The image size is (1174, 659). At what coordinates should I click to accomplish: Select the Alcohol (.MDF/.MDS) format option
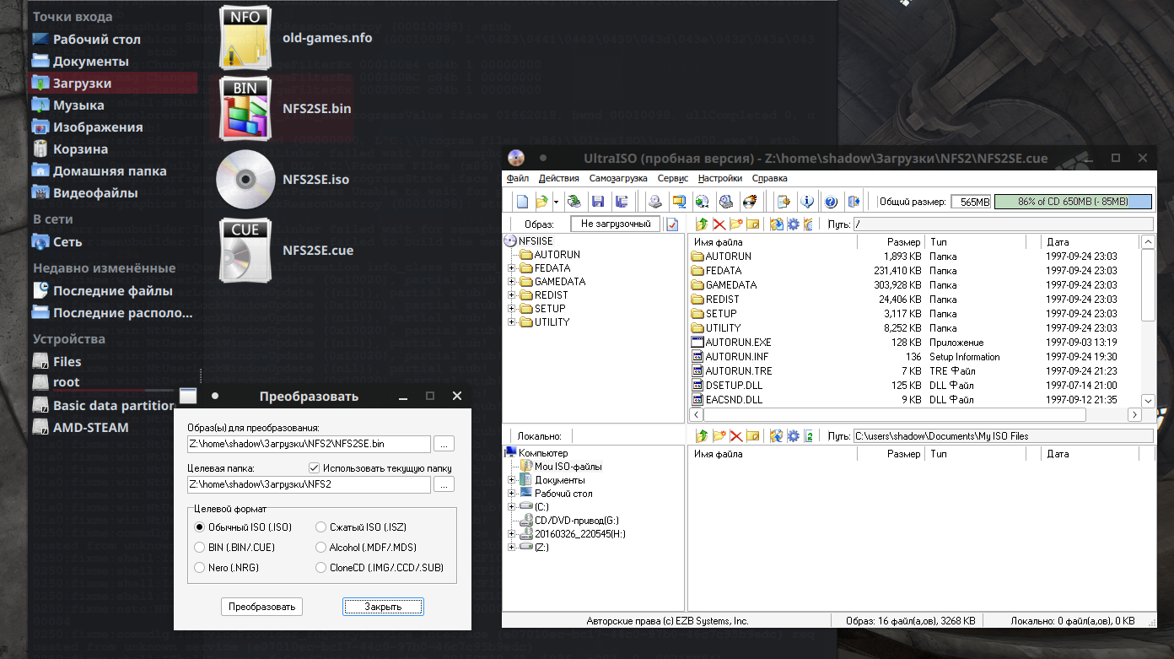321,548
